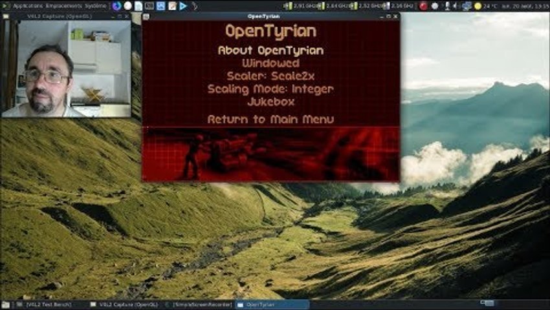Close the OpenTyrian window
Image resolution: width=550 pixels, height=310 pixels.
pyautogui.click(x=395, y=16)
